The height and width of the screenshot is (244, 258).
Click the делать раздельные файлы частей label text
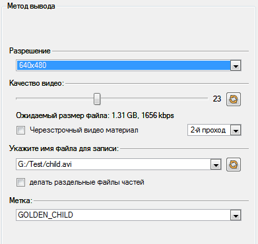click(86, 182)
